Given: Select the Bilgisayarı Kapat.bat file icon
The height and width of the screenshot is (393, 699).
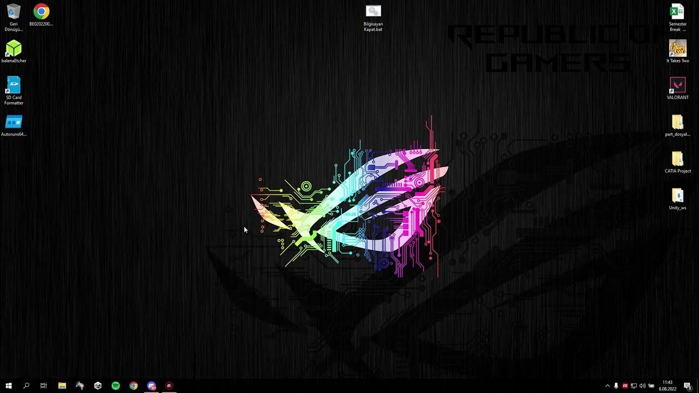Looking at the screenshot, I should (x=373, y=18).
